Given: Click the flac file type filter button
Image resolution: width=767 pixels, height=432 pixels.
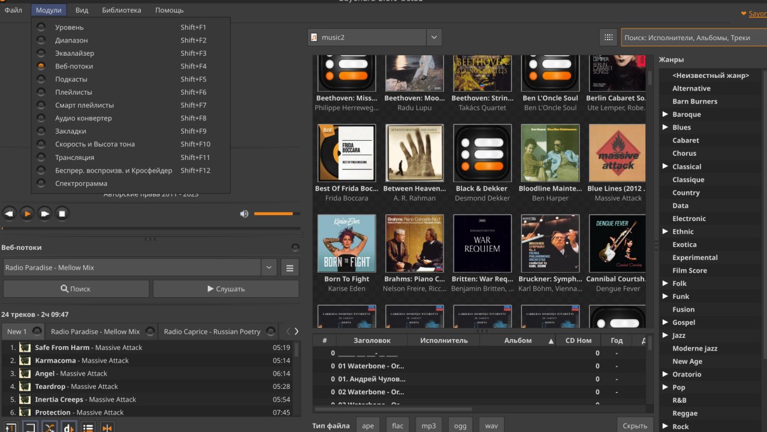Looking at the screenshot, I should 397,425.
